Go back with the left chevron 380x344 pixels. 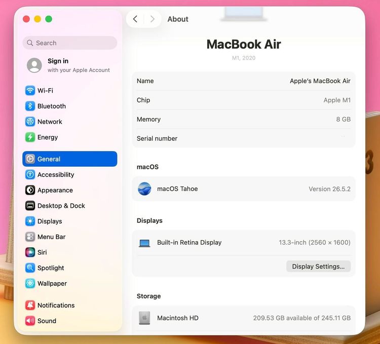(x=135, y=19)
